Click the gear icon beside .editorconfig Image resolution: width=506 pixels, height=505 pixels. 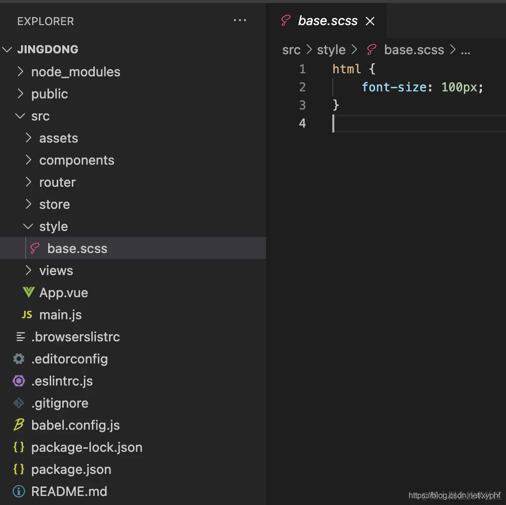19,359
